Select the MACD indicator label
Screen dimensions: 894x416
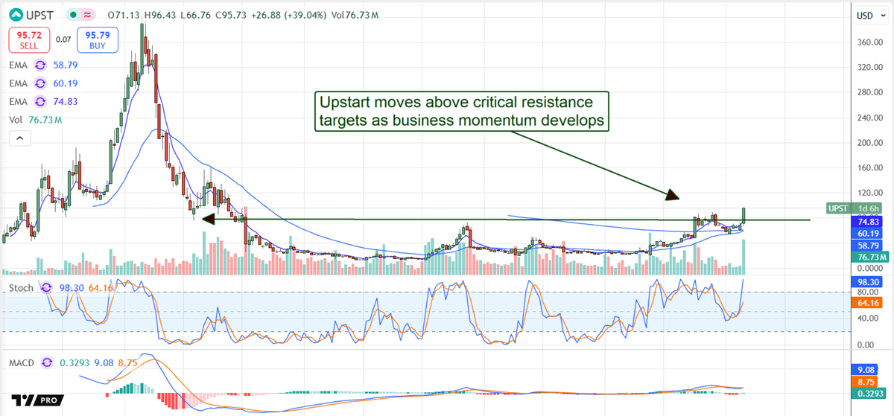click(22, 362)
